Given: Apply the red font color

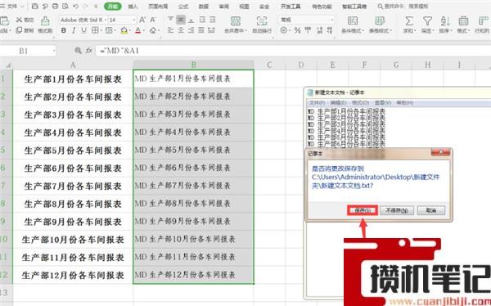Looking at the screenshot, I should pos(137,31).
